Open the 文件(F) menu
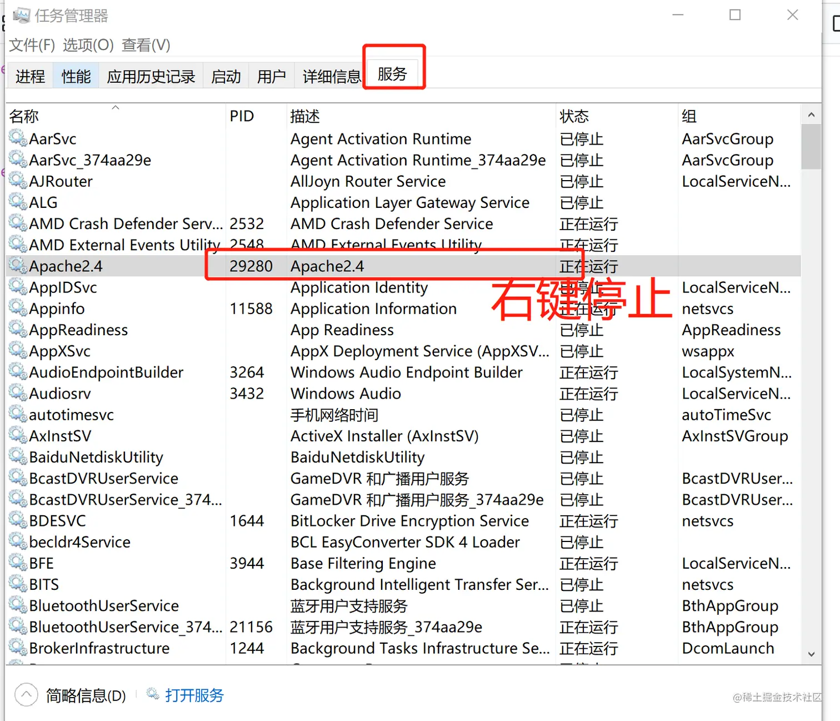The image size is (840, 721). click(x=32, y=45)
